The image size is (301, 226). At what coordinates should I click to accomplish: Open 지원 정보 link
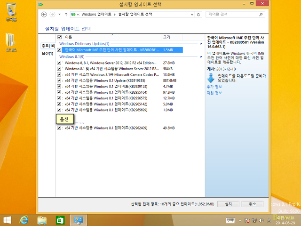(214, 93)
